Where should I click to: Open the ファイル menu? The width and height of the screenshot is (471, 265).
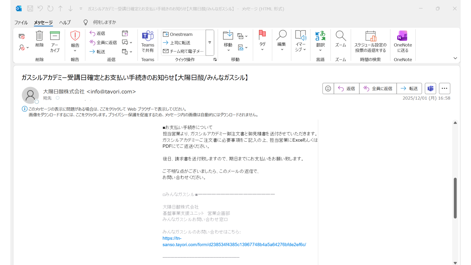pos(21,22)
